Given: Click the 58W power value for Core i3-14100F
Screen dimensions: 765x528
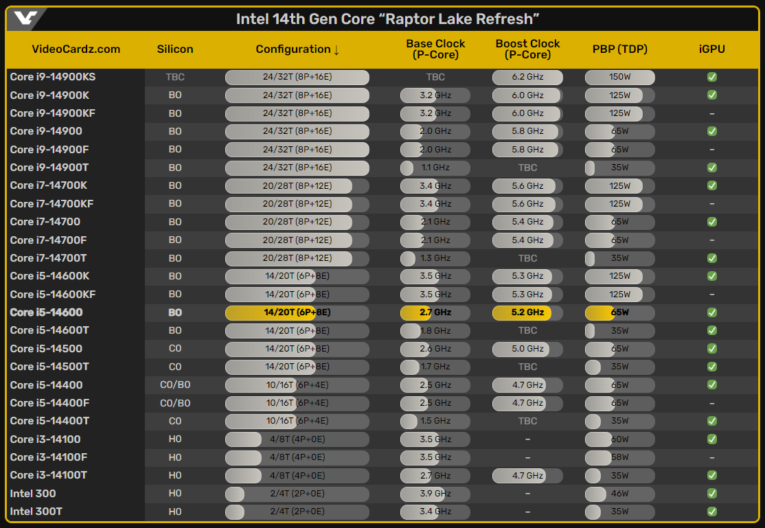Looking at the screenshot, I should tap(619, 457).
